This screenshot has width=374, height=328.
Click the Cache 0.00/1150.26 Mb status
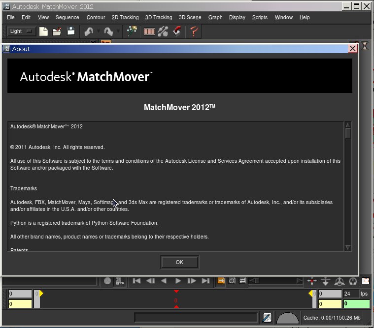(332, 318)
